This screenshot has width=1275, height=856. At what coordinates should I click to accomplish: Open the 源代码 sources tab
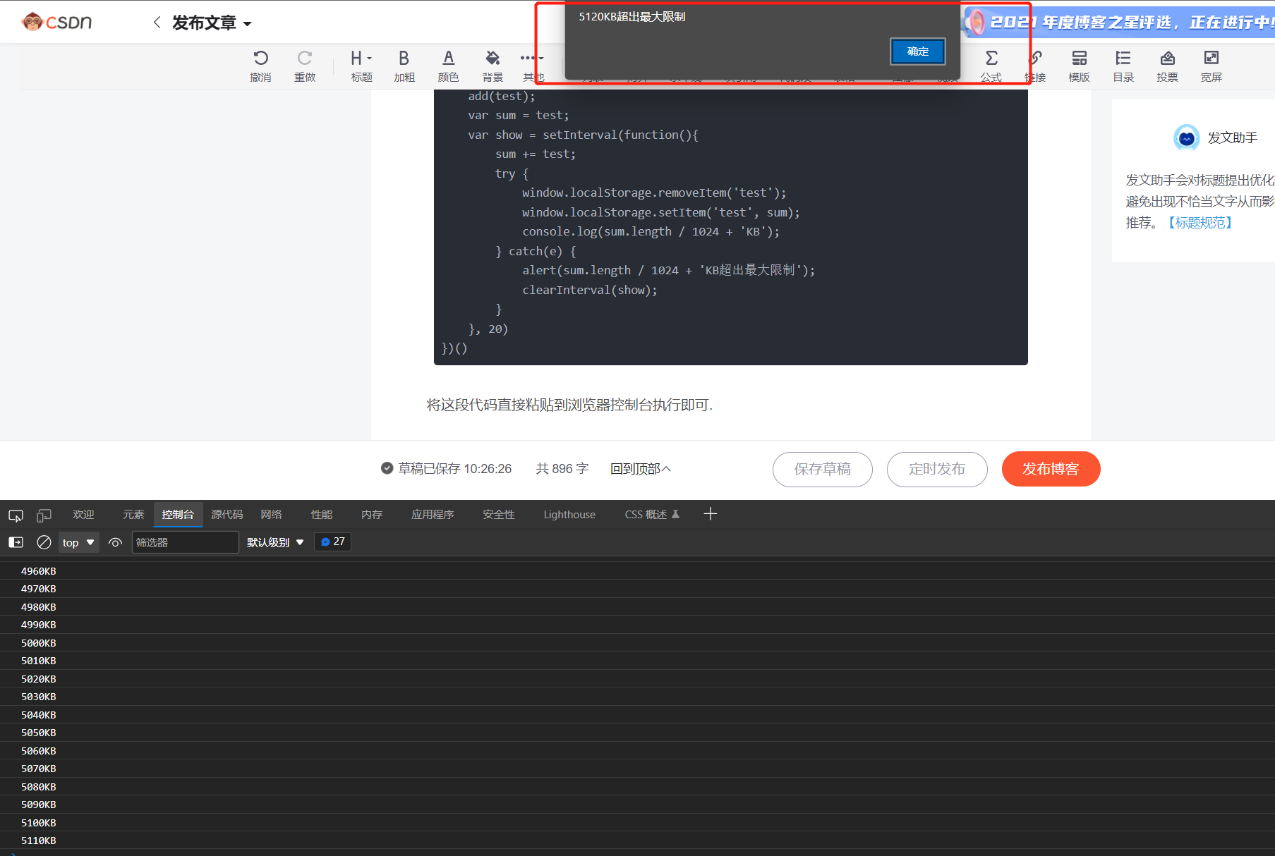click(227, 515)
